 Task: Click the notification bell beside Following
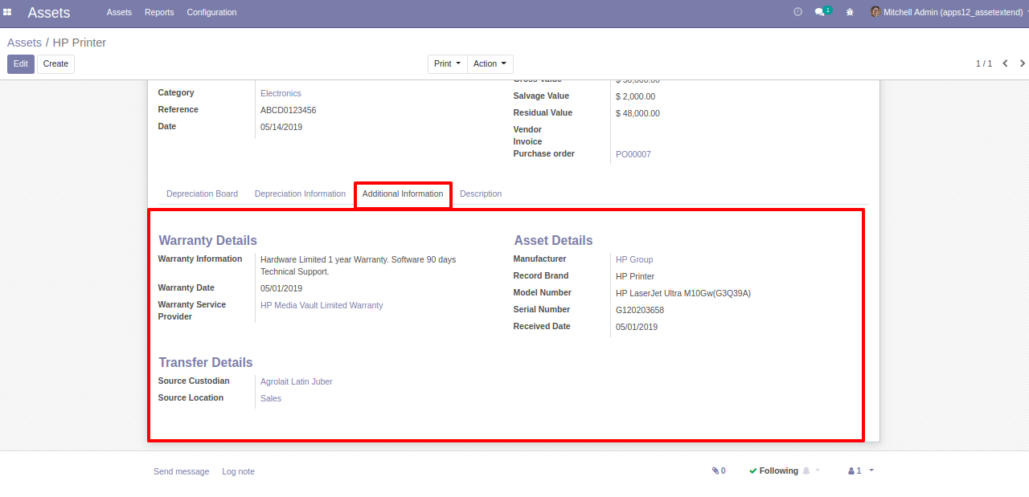pyautogui.click(x=806, y=471)
